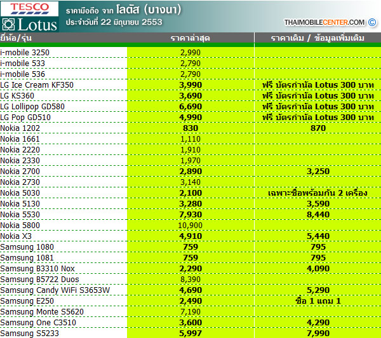The height and width of the screenshot is (338, 381).
Task: Click the 2,890 price of Nokia 2700
Action: [190, 171]
